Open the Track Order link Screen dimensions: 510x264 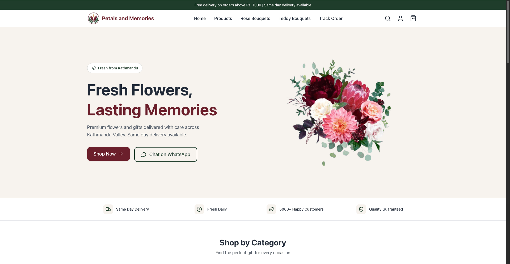[331, 18]
